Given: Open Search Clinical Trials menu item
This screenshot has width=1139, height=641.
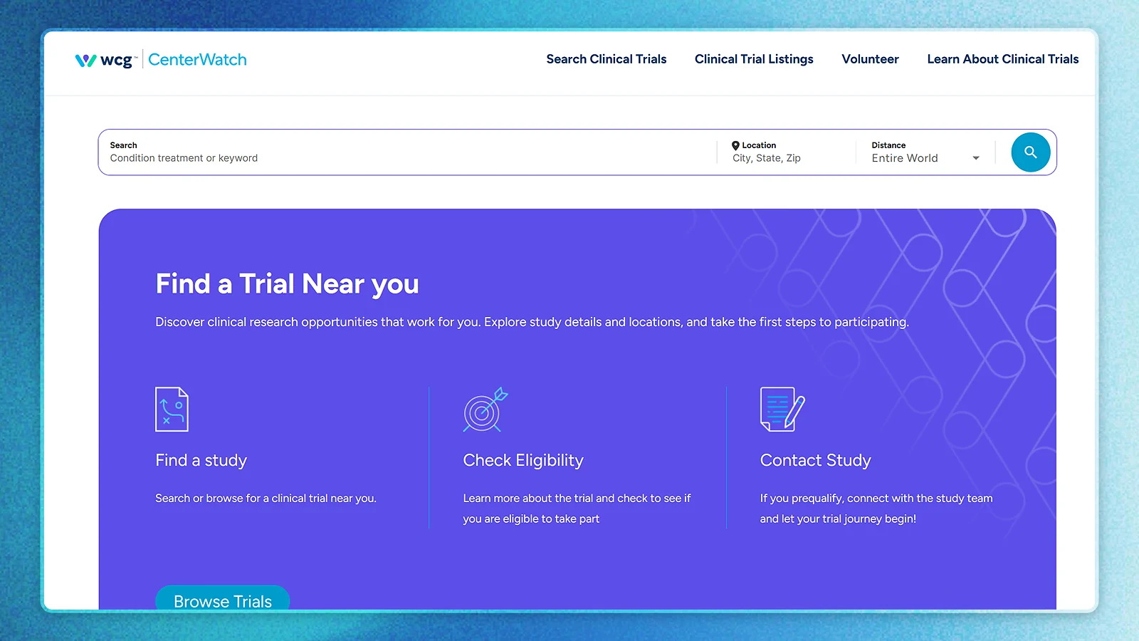Looking at the screenshot, I should (606, 59).
